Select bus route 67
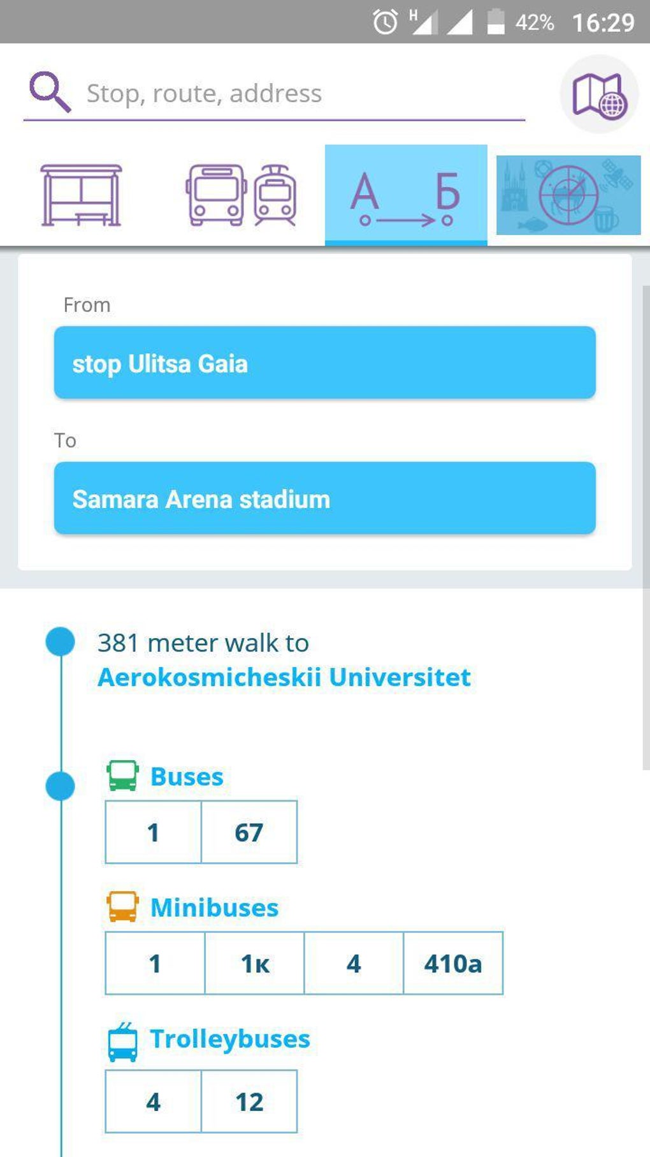The width and height of the screenshot is (650, 1157). pos(249,832)
